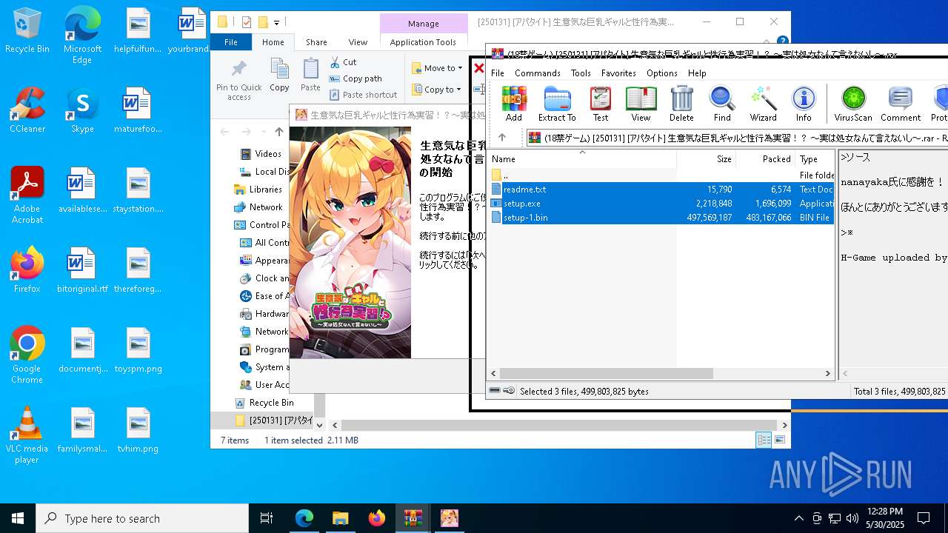
Task: Open the WinRAR Tools menu
Action: point(581,73)
